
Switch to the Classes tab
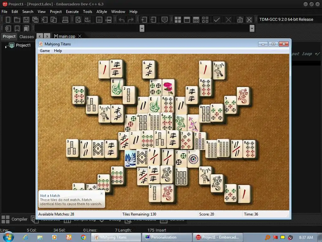[x=26, y=37]
